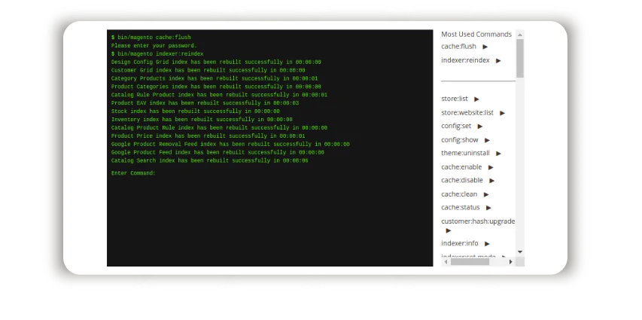Image resolution: width=642 pixels, height=320 pixels.
Task: Select the cache:disable command
Action: click(x=462, y=180)
